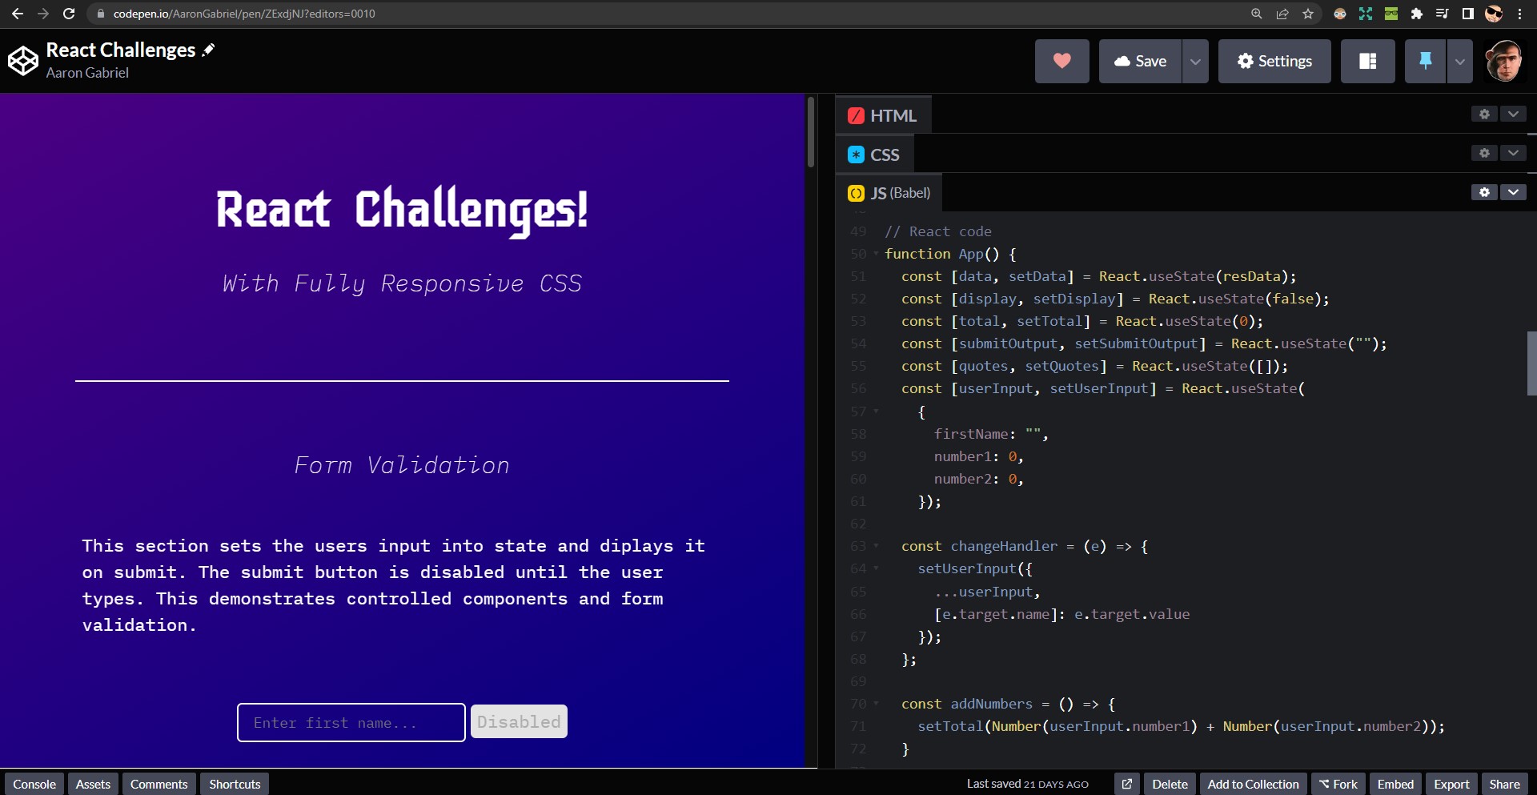Open JS editor settings gear
This screenshot has width=1537, height=795.
click(1484, 192)
